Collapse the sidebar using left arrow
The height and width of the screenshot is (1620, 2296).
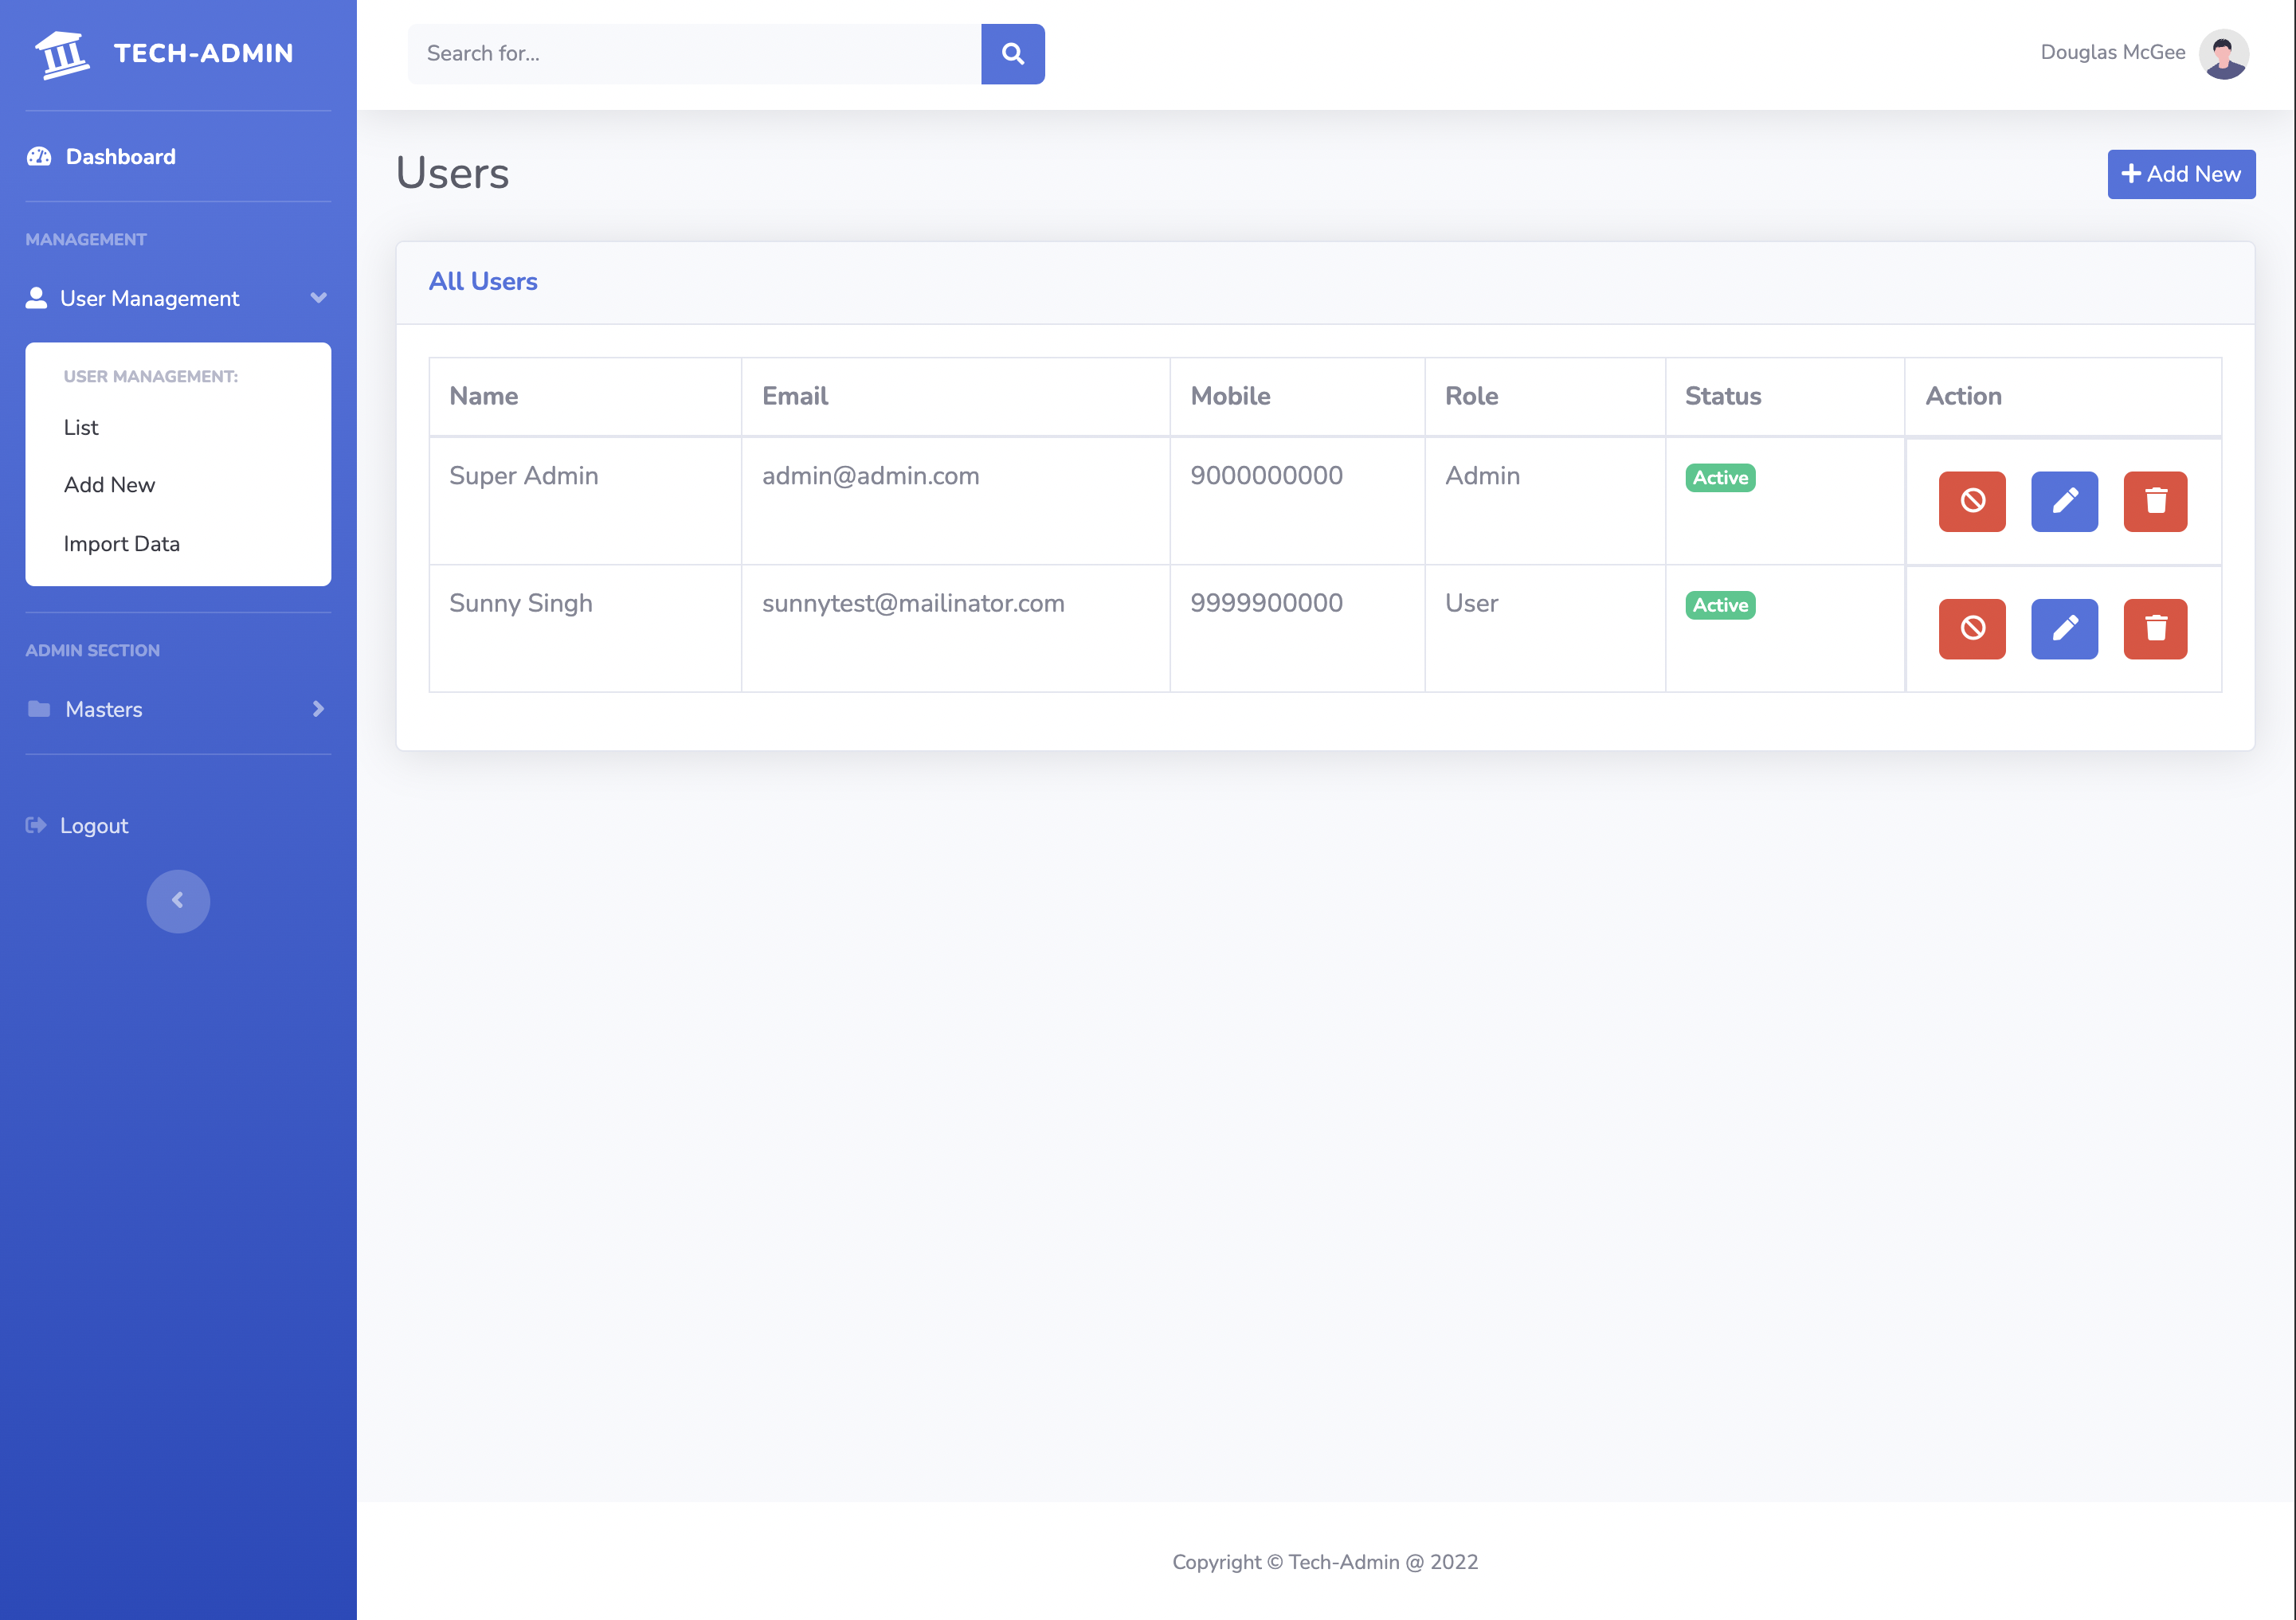coord(177,899)
